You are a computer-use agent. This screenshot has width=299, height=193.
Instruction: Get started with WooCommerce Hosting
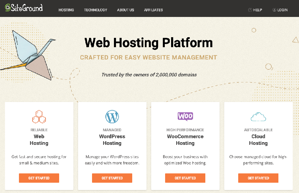185,178
